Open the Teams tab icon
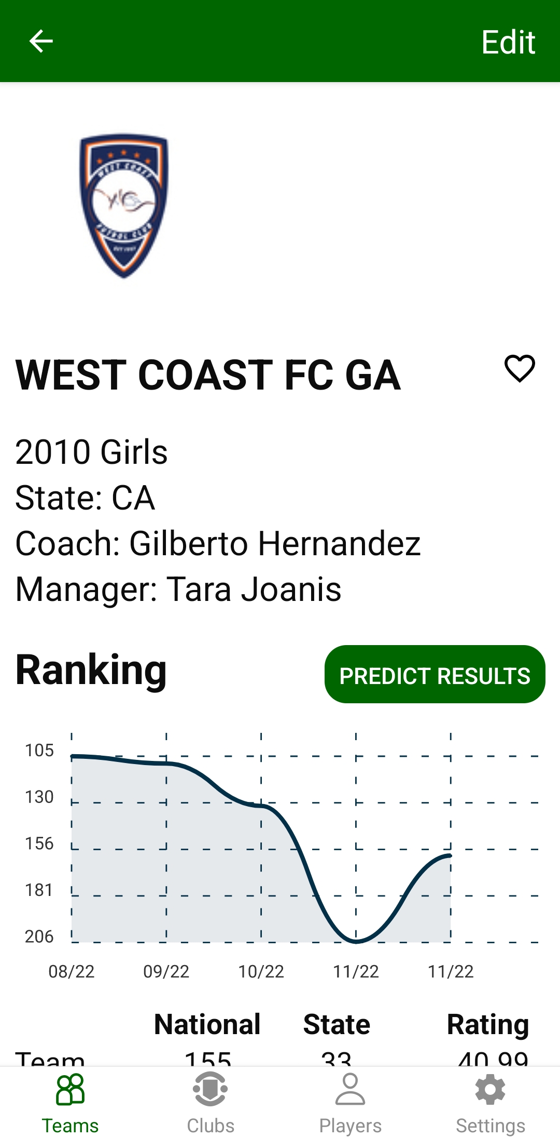Screen dimensions: 560x1138 [70, 1089]
